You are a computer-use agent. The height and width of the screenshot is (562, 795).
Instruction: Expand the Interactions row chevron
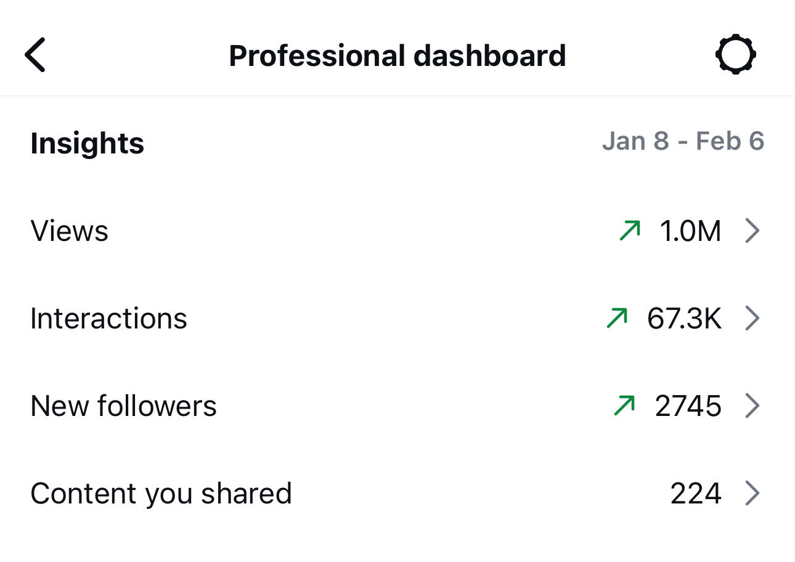752,319
